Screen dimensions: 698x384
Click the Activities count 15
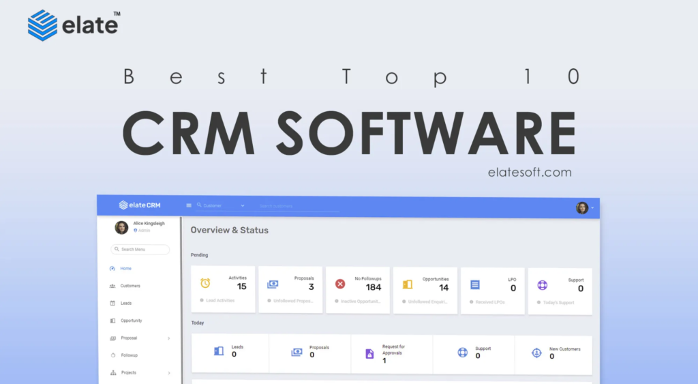point(242,286)
